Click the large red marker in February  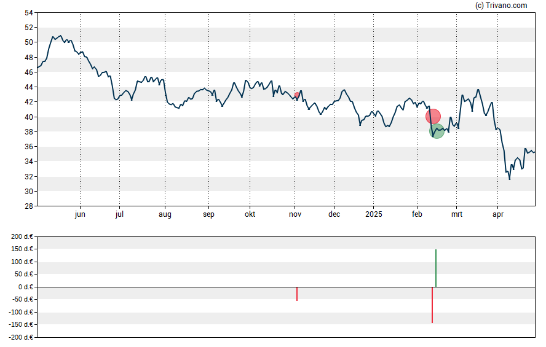click(433, 117)
